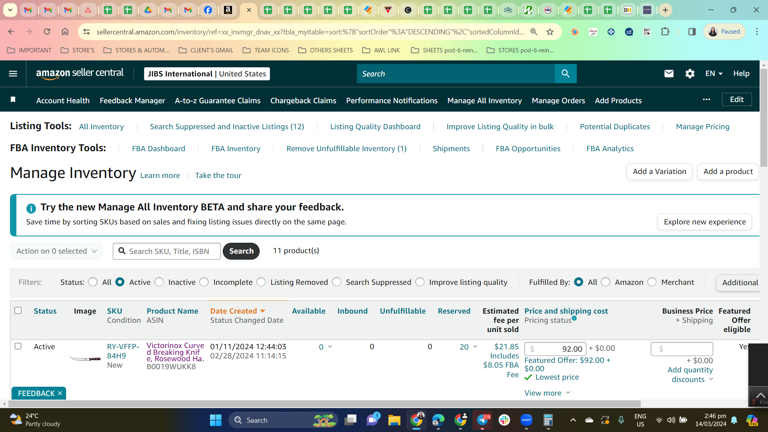This screenshot has width=768, height=432.
Task: Click the inventory Search button
Action: point(241,251)
